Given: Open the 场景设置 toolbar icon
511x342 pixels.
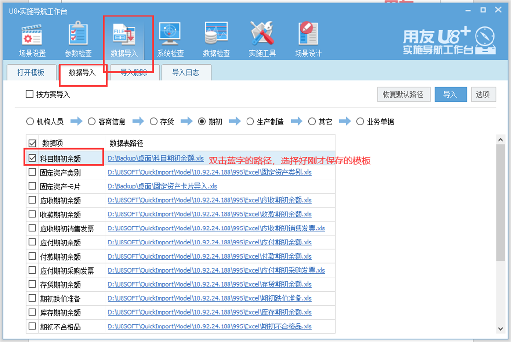Looking at the screenshot, I should (x=32, y=39).
